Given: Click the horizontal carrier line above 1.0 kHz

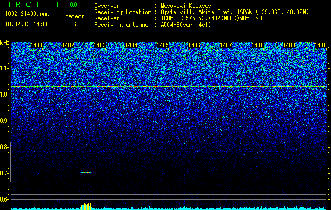Looking at the screenshot, I should pos(168,86).
